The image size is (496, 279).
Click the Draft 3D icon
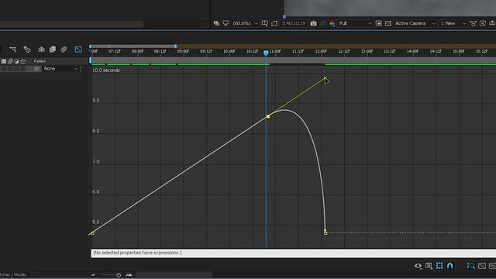[27, 50]
